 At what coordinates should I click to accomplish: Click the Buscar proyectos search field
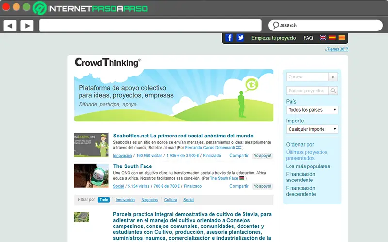coord(307,91)
